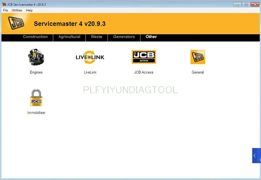The width and height of the screenshot is (261, 180).
Task: Open the Engines icon
Action: tap(36, 57)
